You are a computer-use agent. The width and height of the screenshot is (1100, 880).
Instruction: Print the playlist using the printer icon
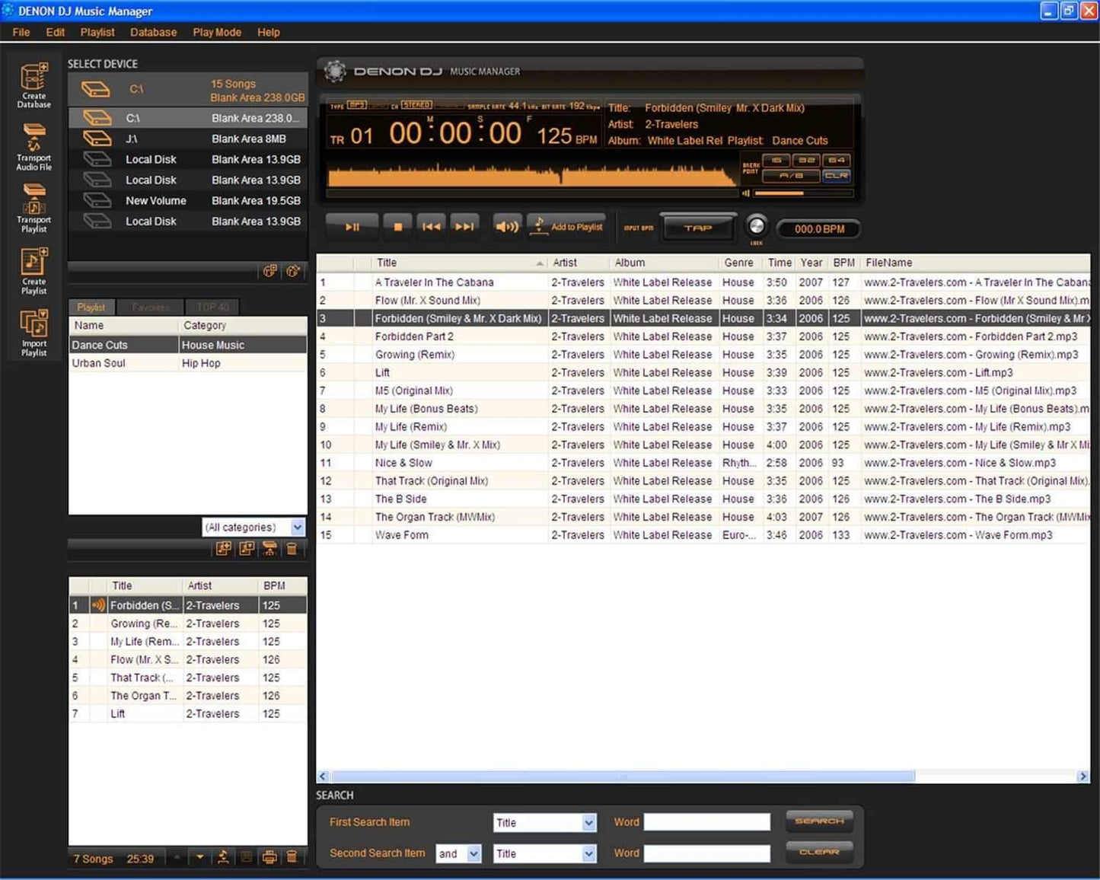pos(269,858)
